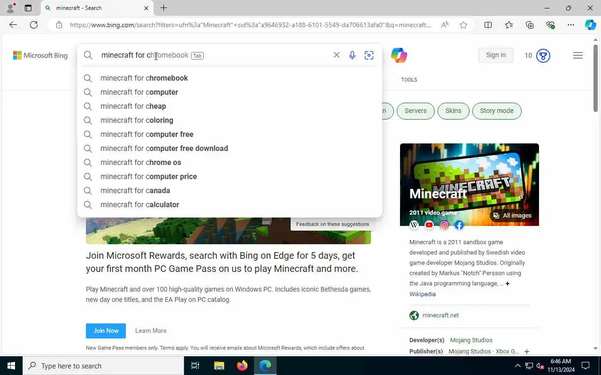
Task: View All images for Minecraft
Action: tap(512, 216)
